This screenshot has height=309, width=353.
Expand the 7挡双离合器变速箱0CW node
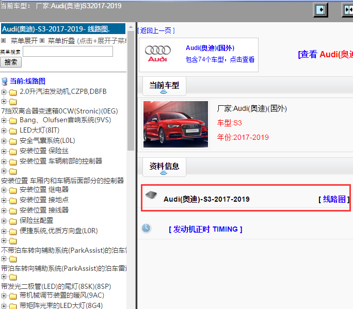(4, 102)
